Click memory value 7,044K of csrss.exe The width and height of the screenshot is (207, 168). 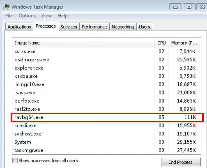tap(188, 51)
